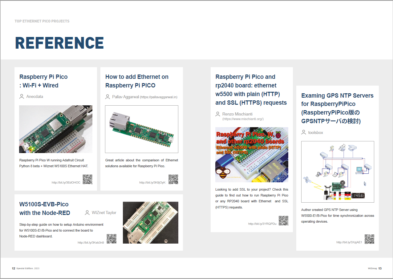The height and width of the screenshot is (279, 393).
Task: Click the person icon next to WIZnet Taylor
Action: pos(87,212)
